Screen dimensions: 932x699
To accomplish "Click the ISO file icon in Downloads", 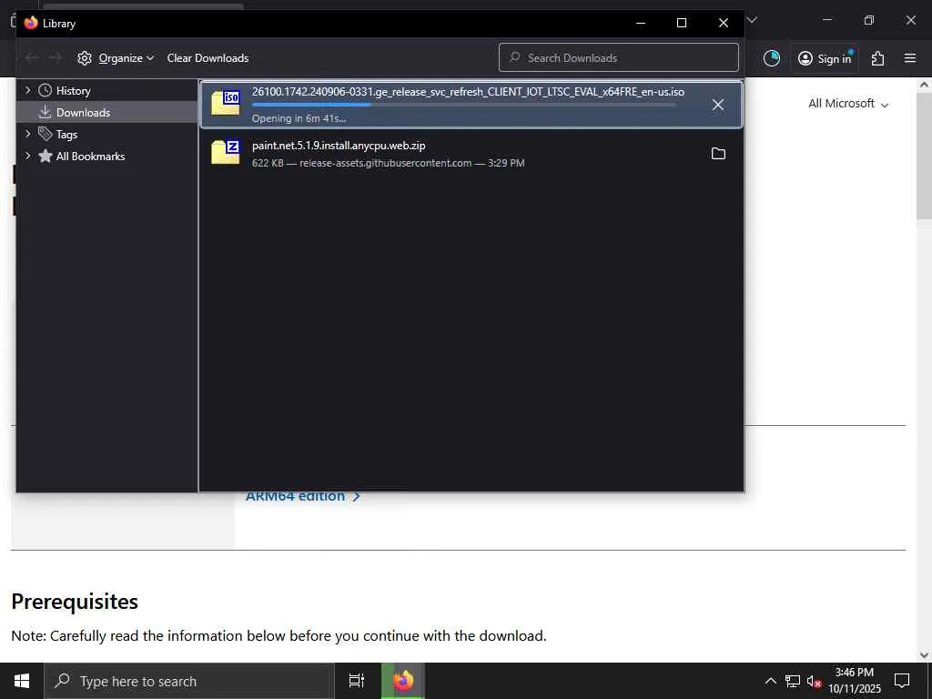I will click(226, 102).
